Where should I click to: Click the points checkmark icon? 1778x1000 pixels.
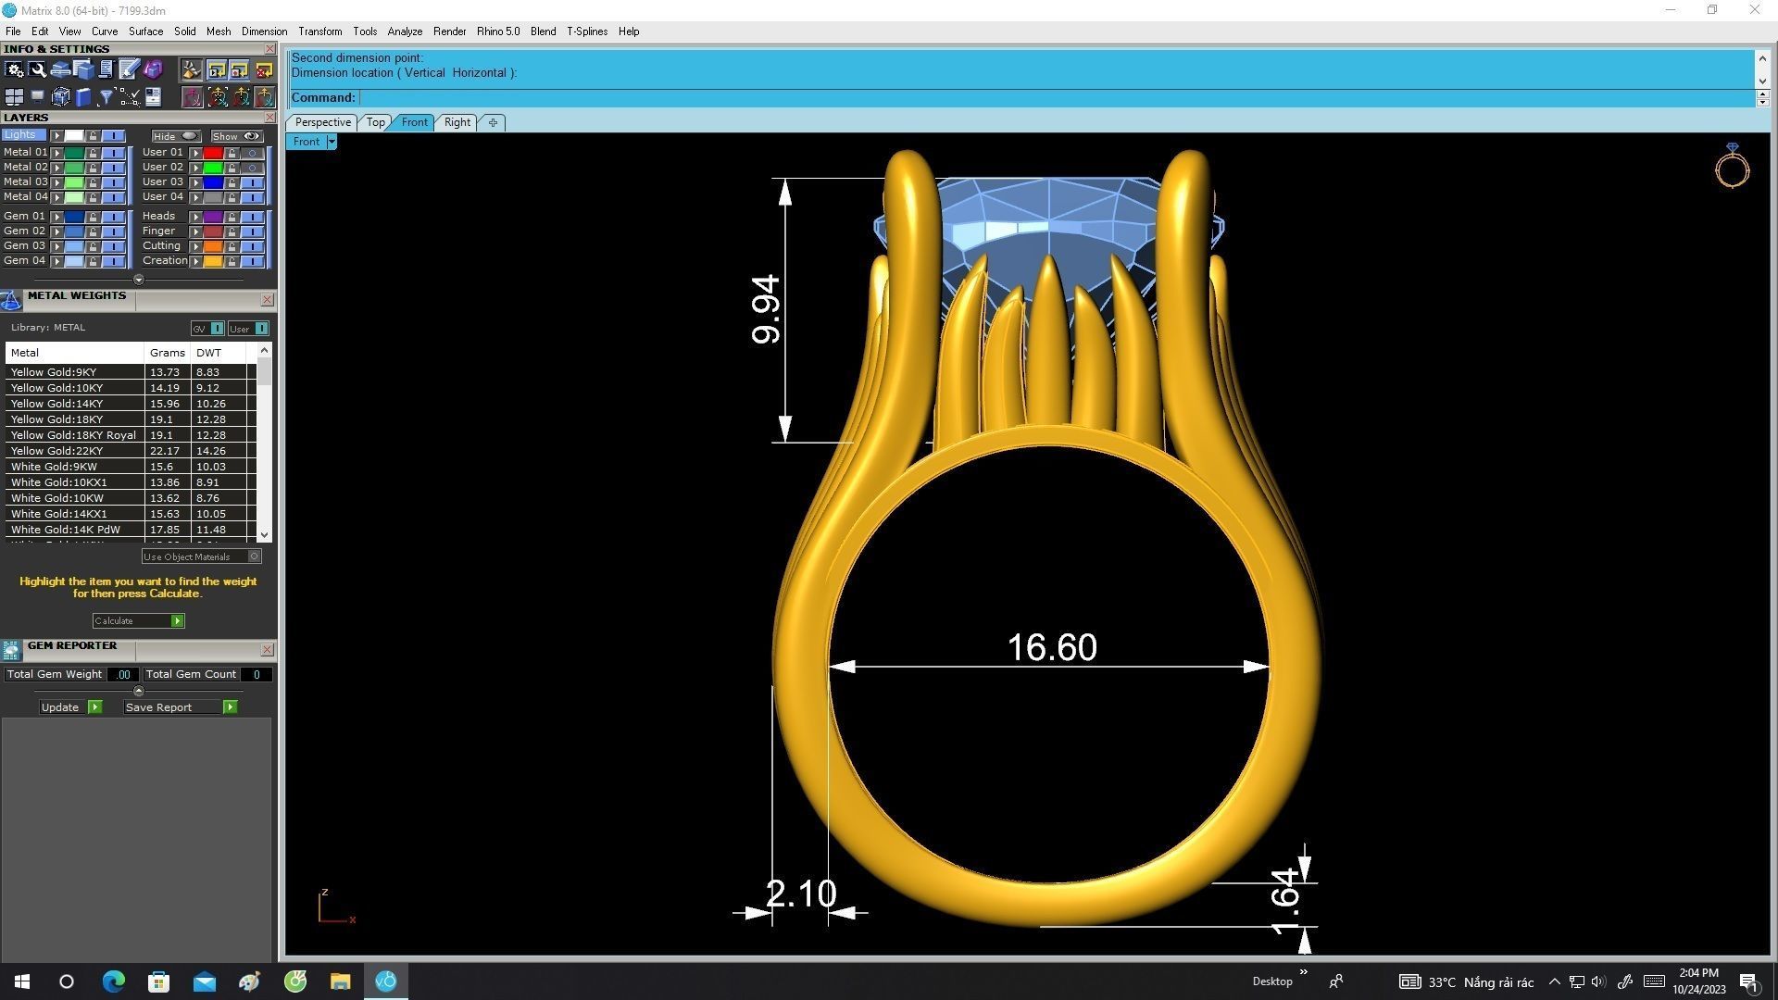[x=129, y=96]
